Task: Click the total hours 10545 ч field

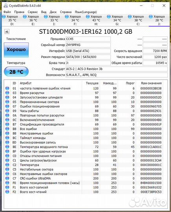Action: click(x=155, y=63)
